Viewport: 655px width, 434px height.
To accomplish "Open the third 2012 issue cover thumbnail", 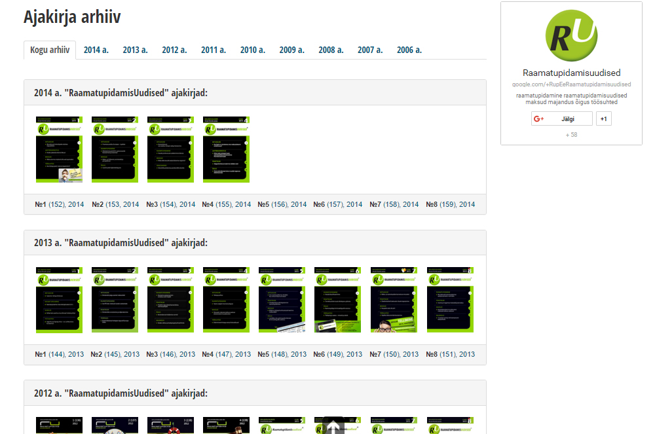I will (170, 425).
